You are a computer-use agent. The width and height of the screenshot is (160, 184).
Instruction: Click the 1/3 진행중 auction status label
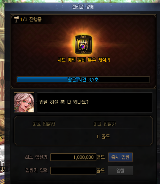point(31,19)
